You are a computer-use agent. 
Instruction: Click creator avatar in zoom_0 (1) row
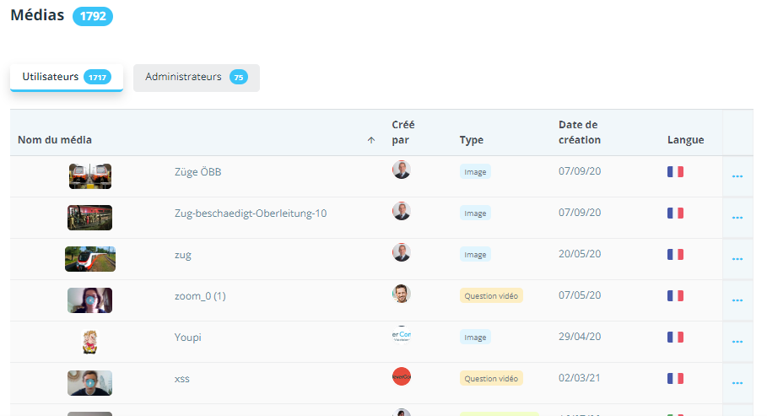(402, 294)
